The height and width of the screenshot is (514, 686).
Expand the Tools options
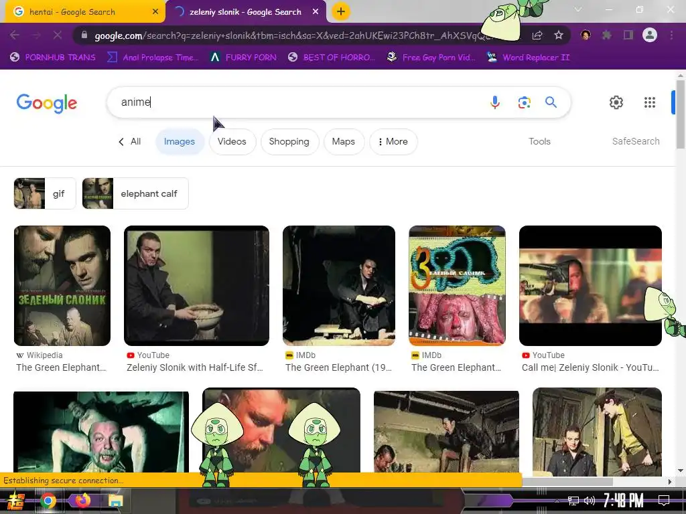539,141
